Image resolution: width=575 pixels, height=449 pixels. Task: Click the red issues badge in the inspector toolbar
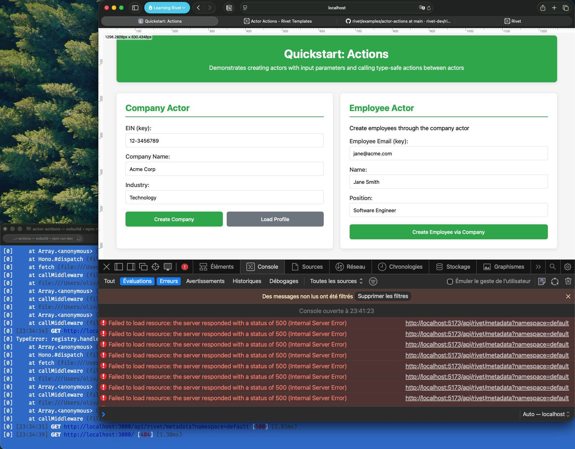(185, 267)
